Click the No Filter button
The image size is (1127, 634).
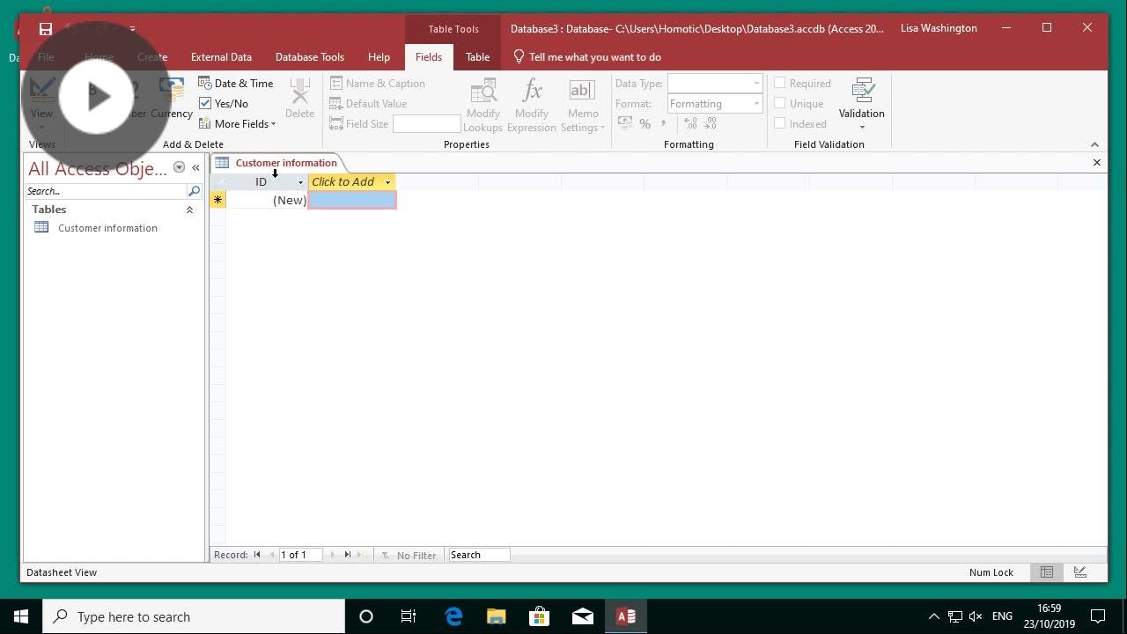tap(409, 555)
